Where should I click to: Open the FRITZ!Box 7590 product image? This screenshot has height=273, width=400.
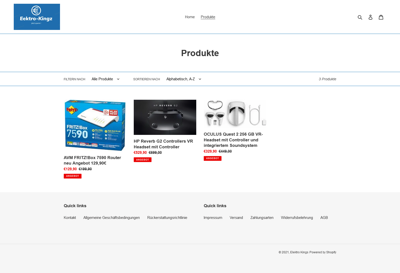(x=95, y=125)
